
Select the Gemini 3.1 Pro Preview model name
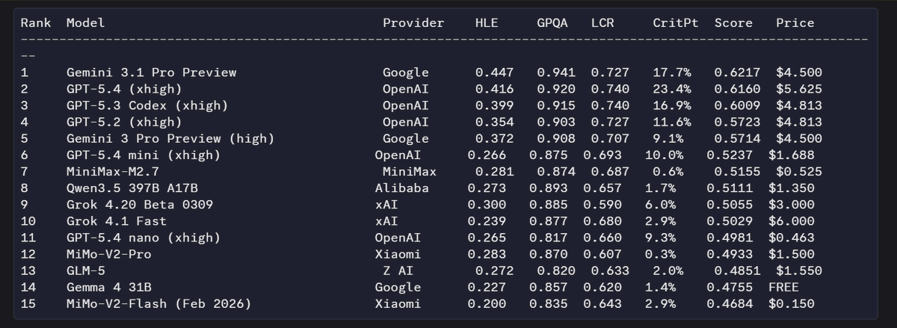152,72
